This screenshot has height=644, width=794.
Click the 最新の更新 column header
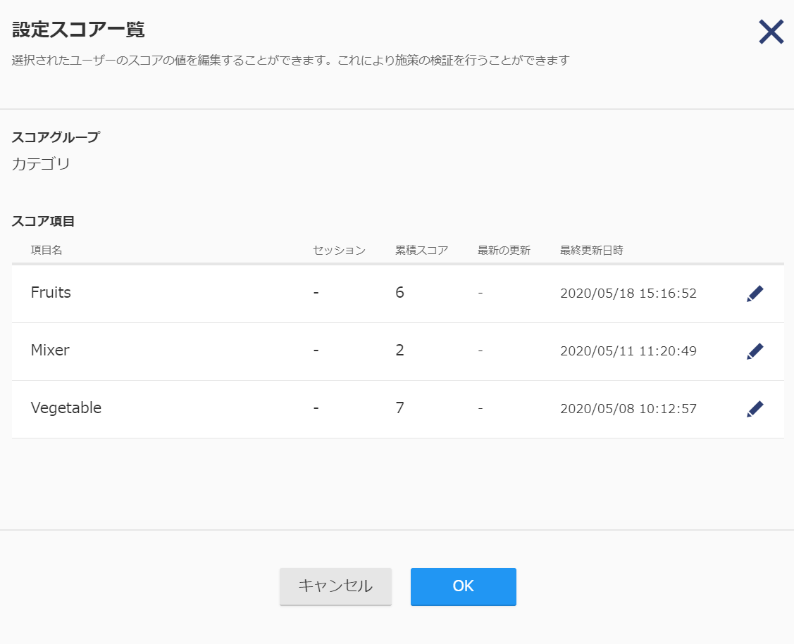click(504, 251)
